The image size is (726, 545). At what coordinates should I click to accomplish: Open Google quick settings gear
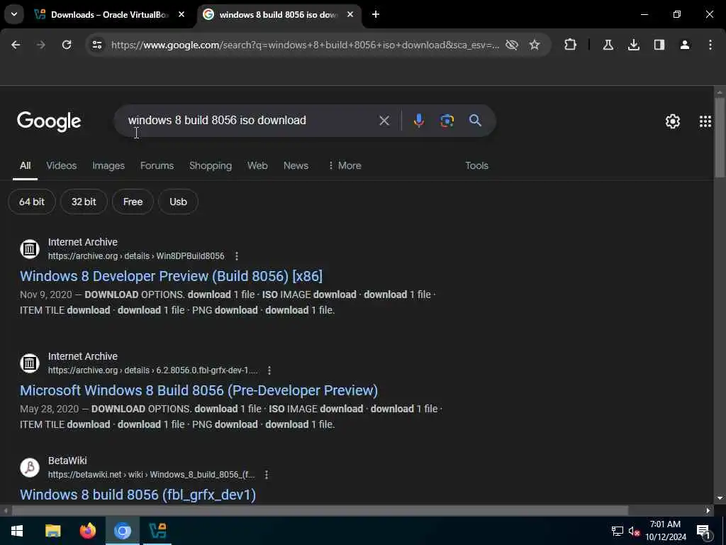pos(673,121)
